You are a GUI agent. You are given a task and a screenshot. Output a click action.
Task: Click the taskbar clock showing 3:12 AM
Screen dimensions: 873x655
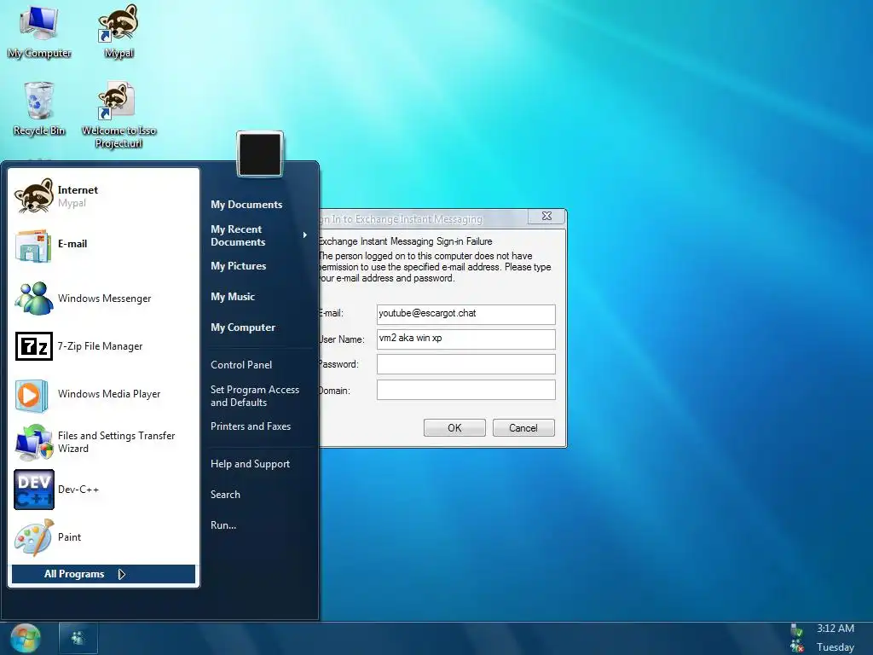click(x=835, y=629)
